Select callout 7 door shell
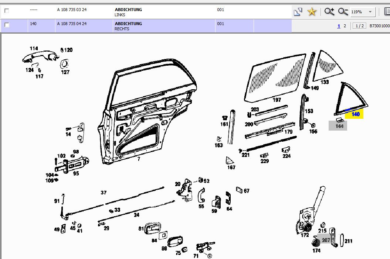The image size is (390, 259). 139,159
